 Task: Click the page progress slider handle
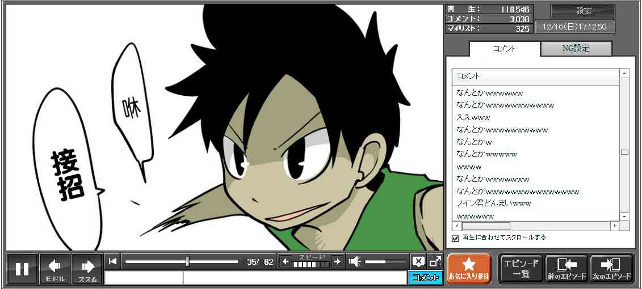pyautogui.click(x=187, y=261)
